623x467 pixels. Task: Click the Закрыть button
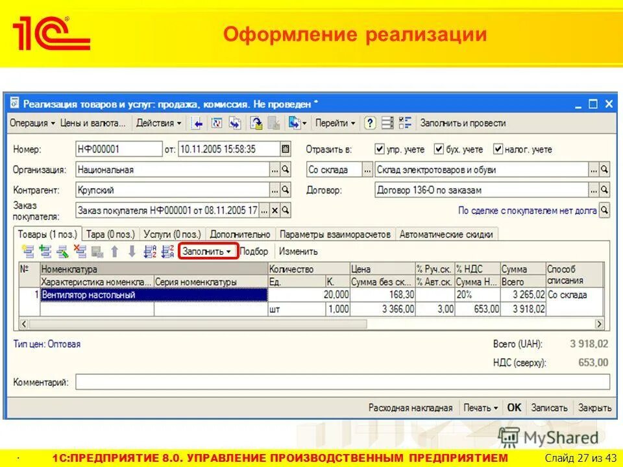(594, 408)
